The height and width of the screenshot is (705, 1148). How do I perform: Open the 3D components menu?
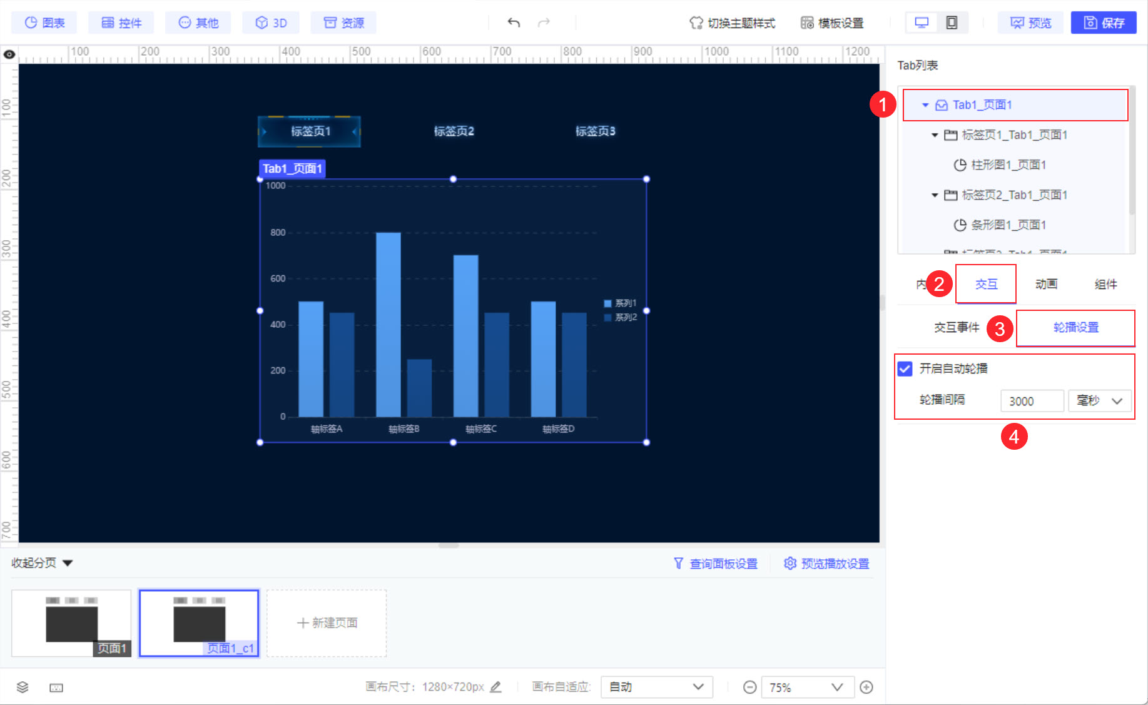[x=271, y=23]
